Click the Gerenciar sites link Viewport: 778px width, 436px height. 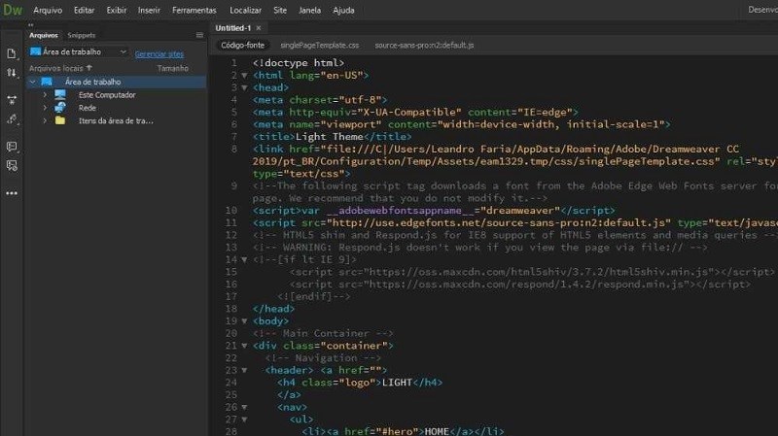(x=159, y=54)
